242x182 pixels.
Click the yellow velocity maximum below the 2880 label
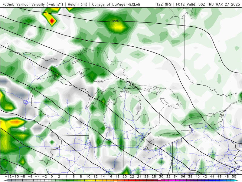119,27
